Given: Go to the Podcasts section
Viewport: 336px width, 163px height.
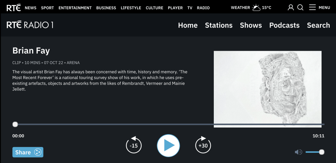Looking at the screenshot, I should click(284, 25).
